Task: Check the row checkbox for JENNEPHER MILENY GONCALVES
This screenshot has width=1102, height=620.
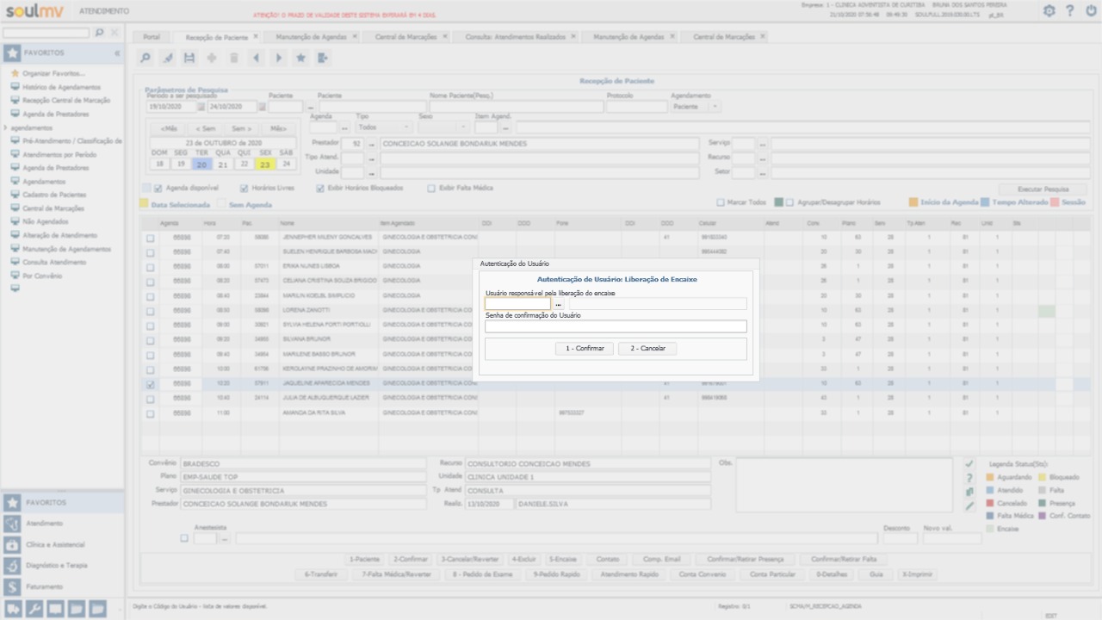Action: click(151, 238)
